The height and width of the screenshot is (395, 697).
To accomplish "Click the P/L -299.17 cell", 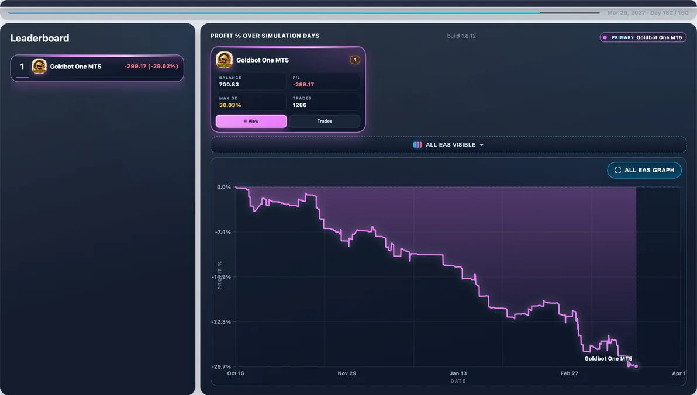I will point(325,81).
